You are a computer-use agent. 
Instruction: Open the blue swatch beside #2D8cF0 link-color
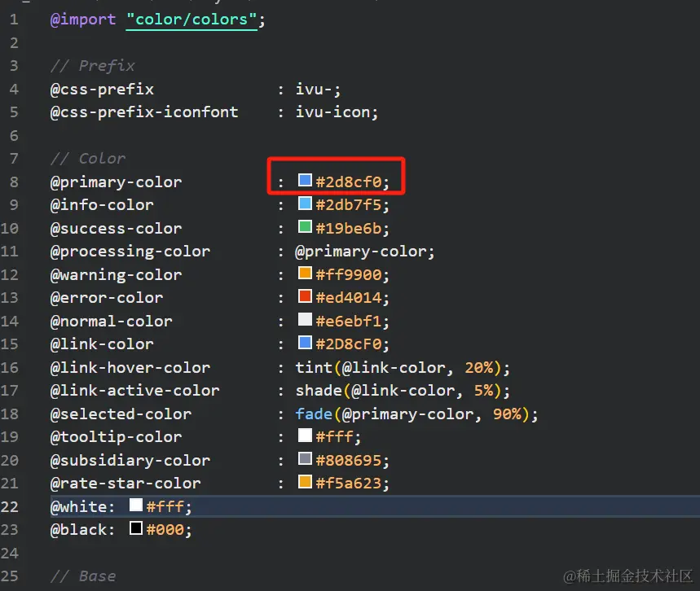click(305, 343)
